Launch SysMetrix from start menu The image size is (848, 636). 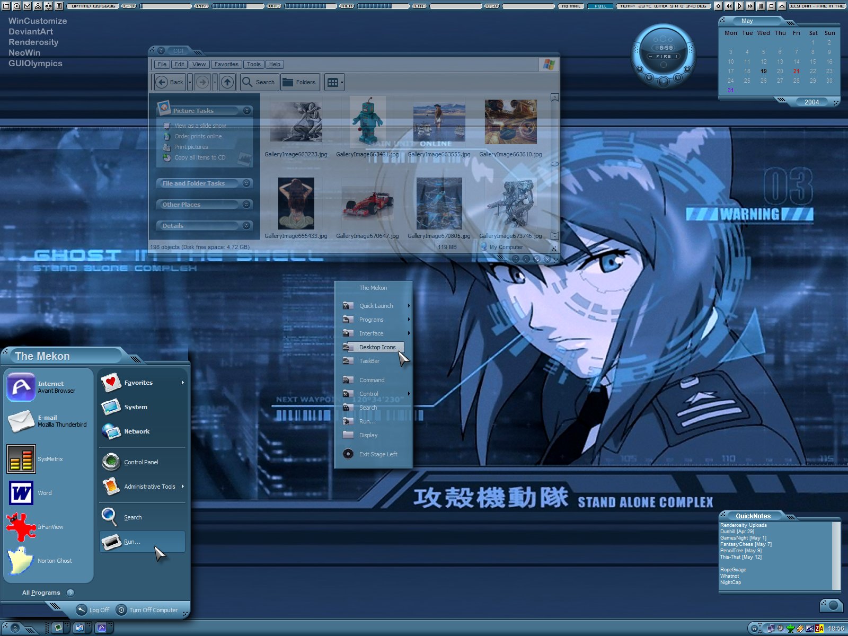point(48,459)
